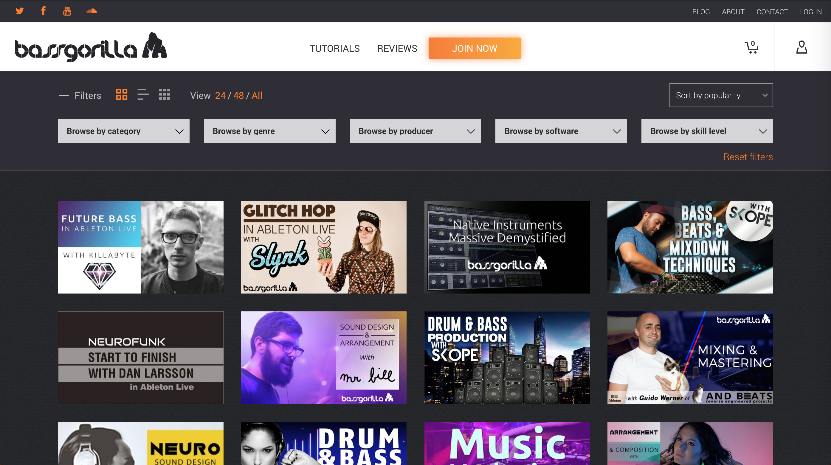The height and width of the screenshot is (465, 831).
Task: Open the SoundCloud social link
Action: coord(92,11)
